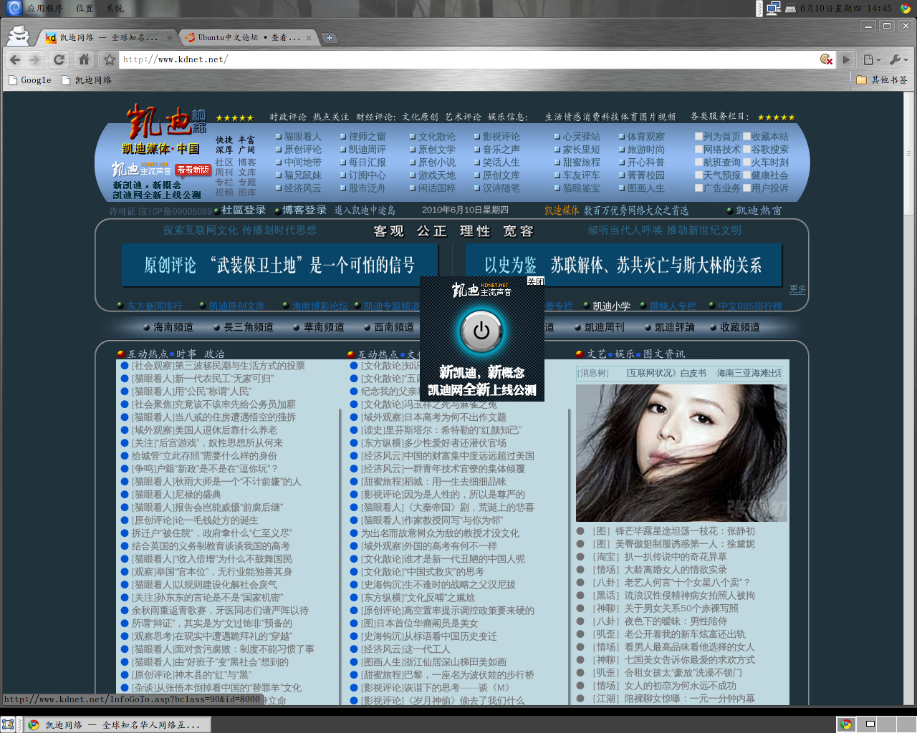This screenshot has height=733, width=917.
Task: Open the 位置 menu
Action: [85, 9]
